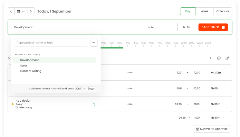Click the Stop Timer button
The image size is (240, 137).
[x=213, y=27]
